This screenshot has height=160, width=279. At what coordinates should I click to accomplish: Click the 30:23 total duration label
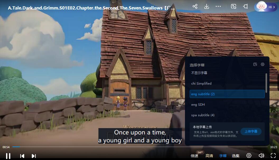point(273,147)
